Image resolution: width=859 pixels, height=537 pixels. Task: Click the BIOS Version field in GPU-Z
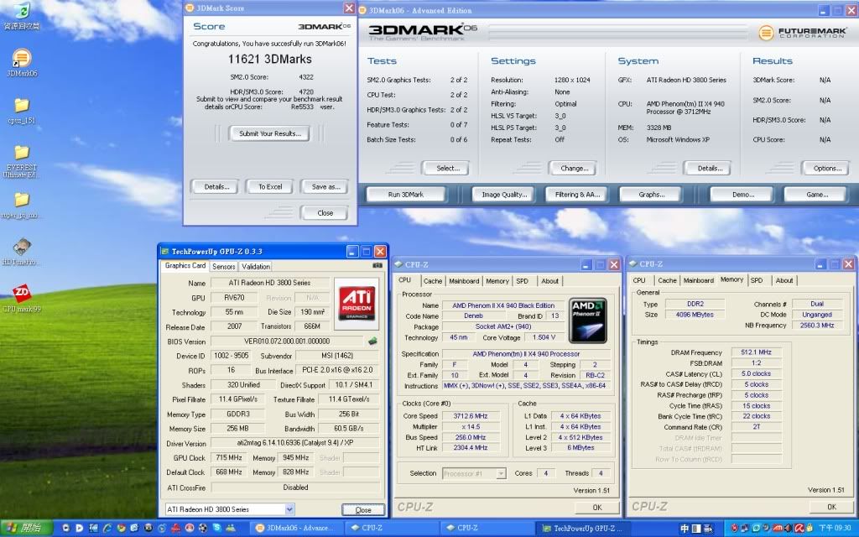click(287, 341)
